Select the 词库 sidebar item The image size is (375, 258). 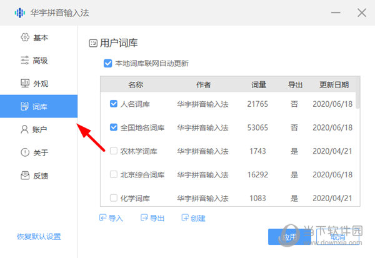pyautogui.click(x=39, y=106)
